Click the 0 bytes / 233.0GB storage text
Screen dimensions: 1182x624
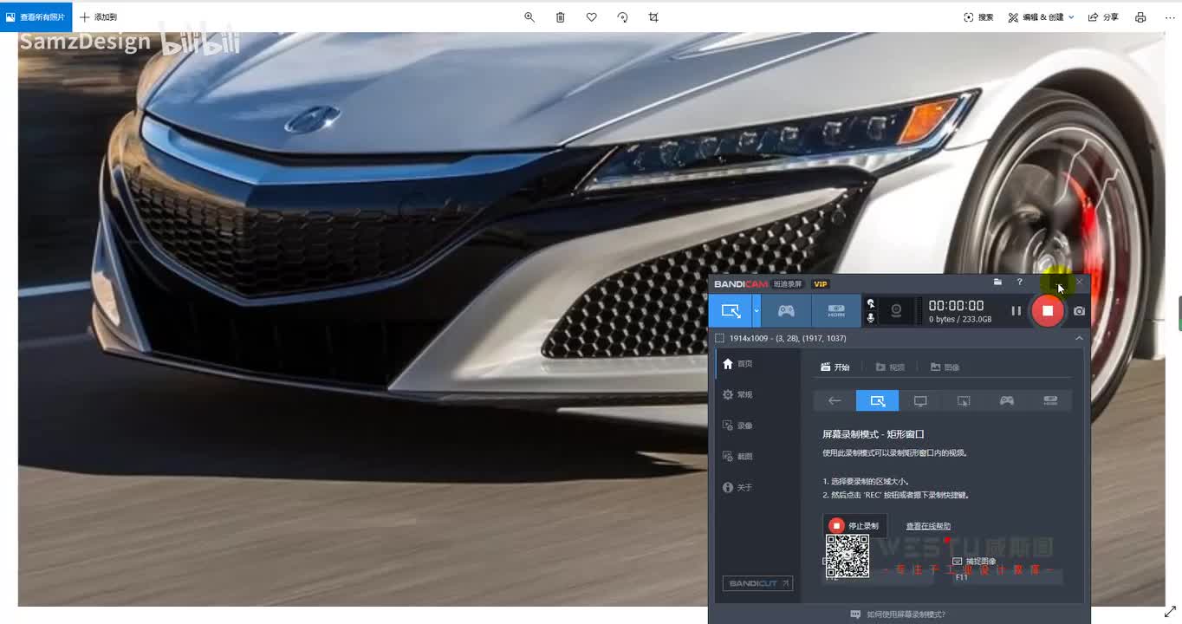960,320
